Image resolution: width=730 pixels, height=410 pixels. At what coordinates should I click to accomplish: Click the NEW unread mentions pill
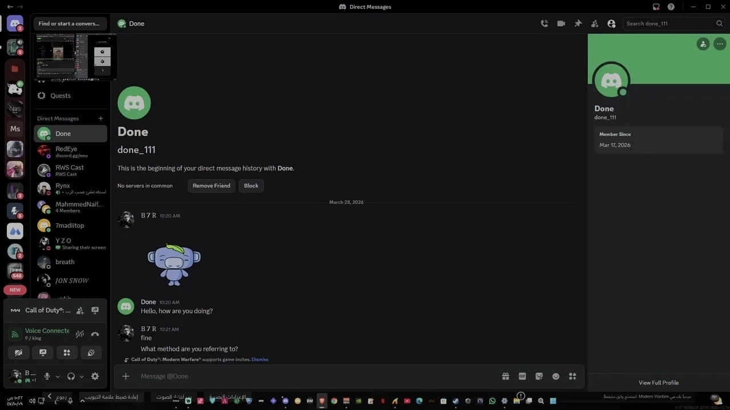pyautogui.click(x=15, y=290)
